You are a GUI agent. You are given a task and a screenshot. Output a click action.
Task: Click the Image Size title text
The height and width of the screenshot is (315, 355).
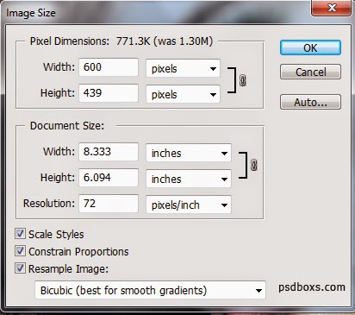tap(31, 13)
